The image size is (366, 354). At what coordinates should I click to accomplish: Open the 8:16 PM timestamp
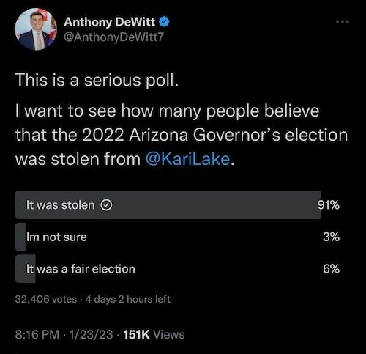[37, 334]
